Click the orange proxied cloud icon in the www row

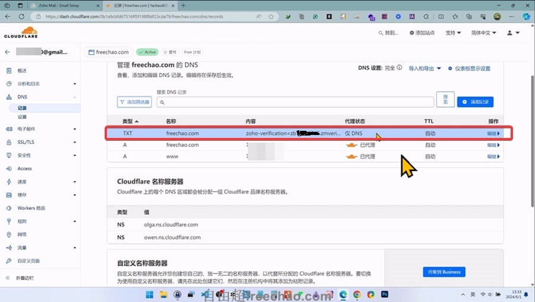351,156
